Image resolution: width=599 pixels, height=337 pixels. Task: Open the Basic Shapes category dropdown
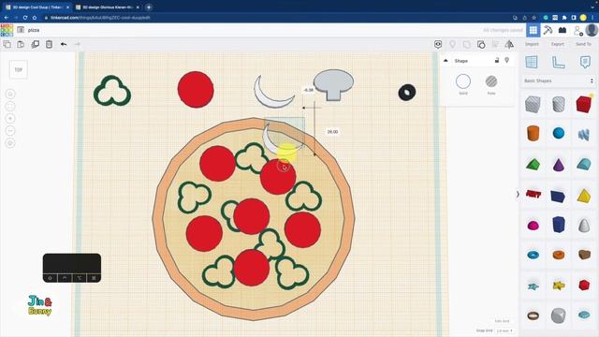click(x=558, y=81)
